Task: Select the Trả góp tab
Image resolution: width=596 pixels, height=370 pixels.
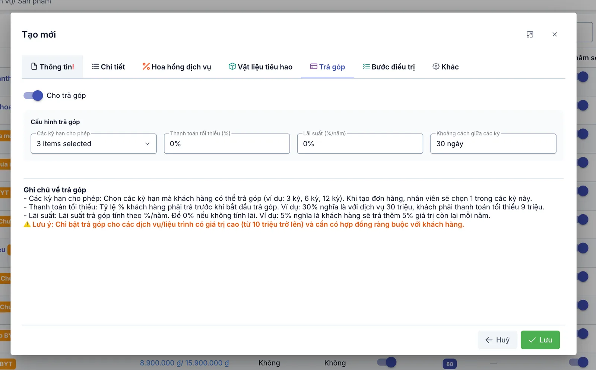Action: pos(327,67)
